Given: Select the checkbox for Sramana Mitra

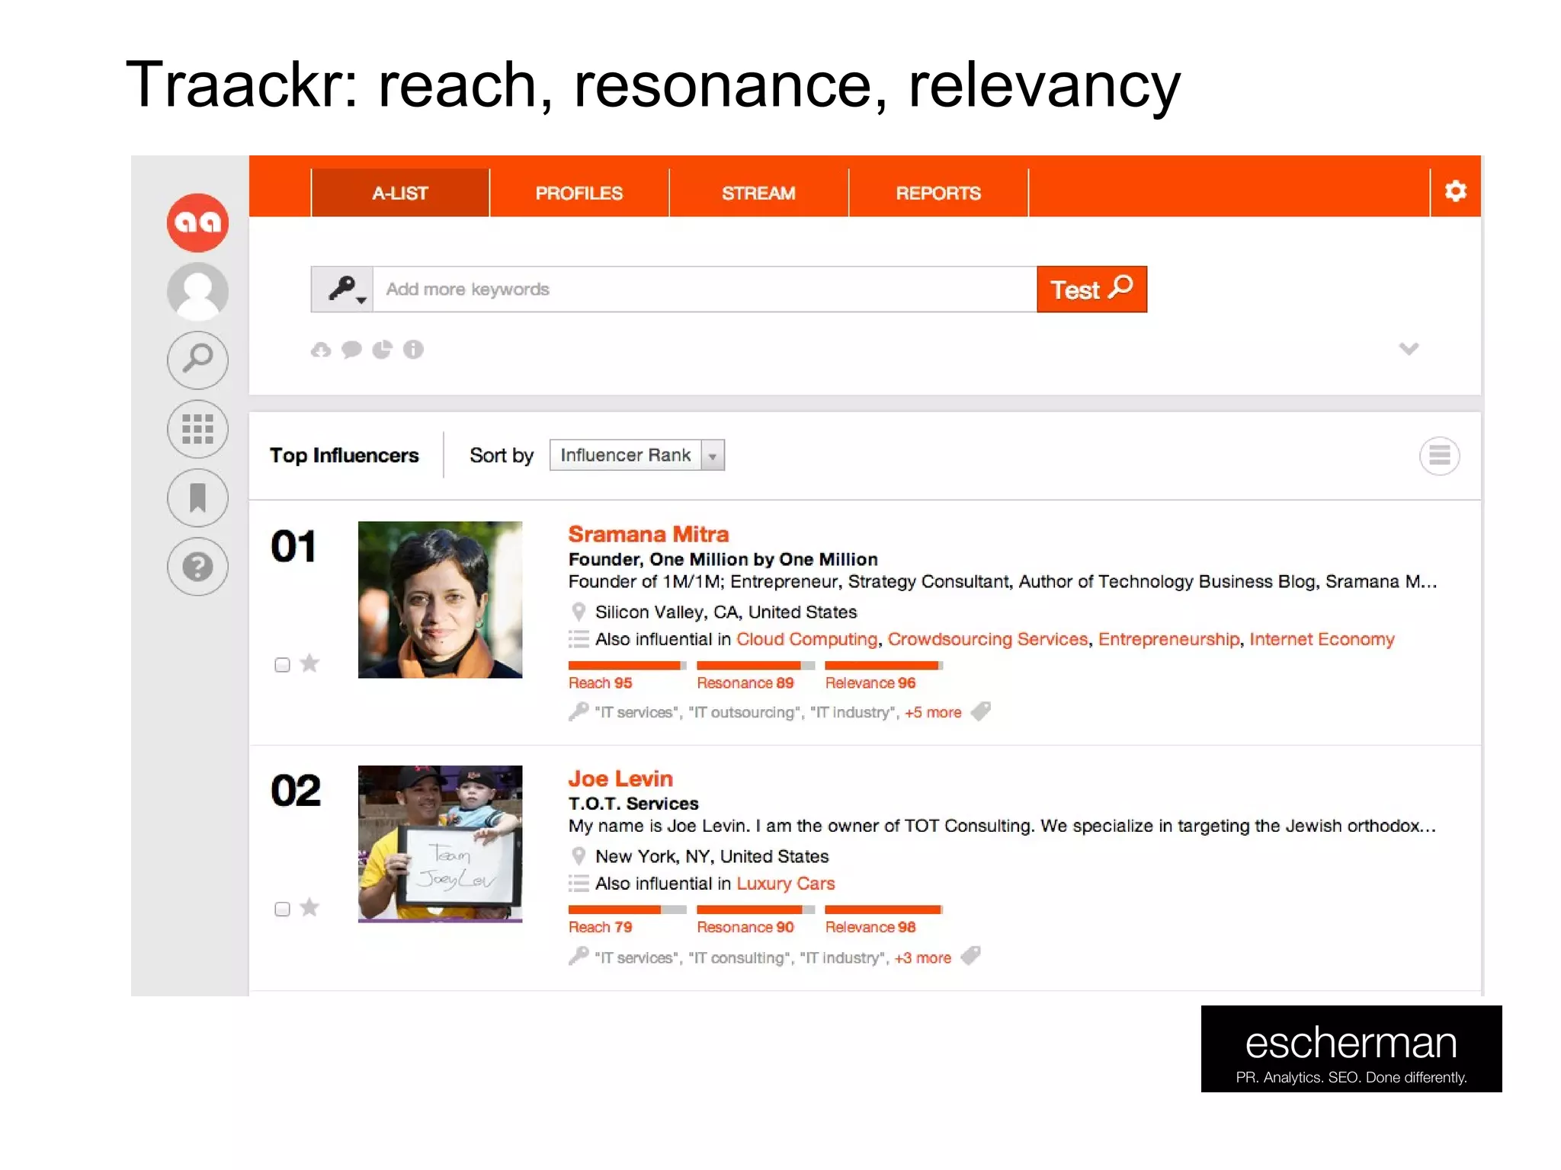Looking at the screenshot, I should pyautogui.click(x=282, y=665).
